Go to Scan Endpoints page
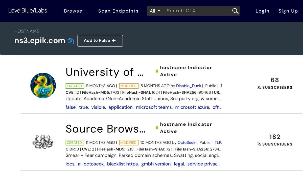Screen dimensions: 303x172 click(118, 11)
